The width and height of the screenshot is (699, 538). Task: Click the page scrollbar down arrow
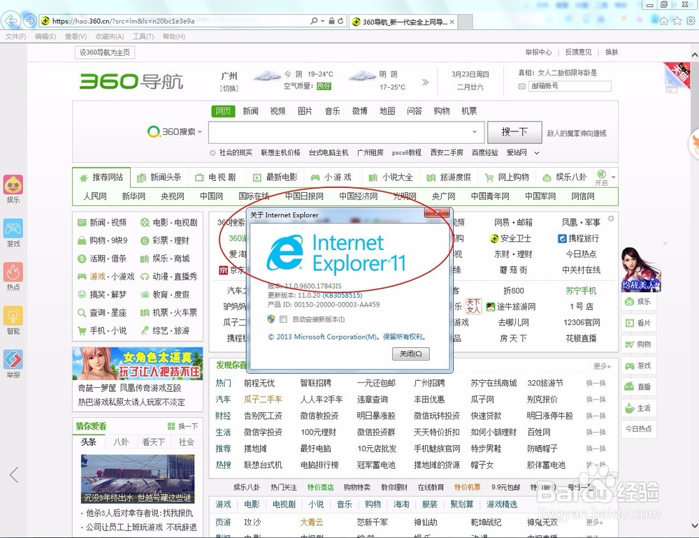pos(695,526)
